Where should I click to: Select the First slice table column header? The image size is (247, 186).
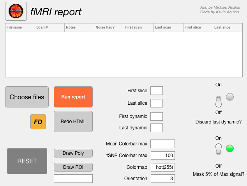(x=198, y=27)
